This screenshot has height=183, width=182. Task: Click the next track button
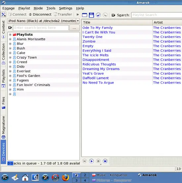(105, 161)
